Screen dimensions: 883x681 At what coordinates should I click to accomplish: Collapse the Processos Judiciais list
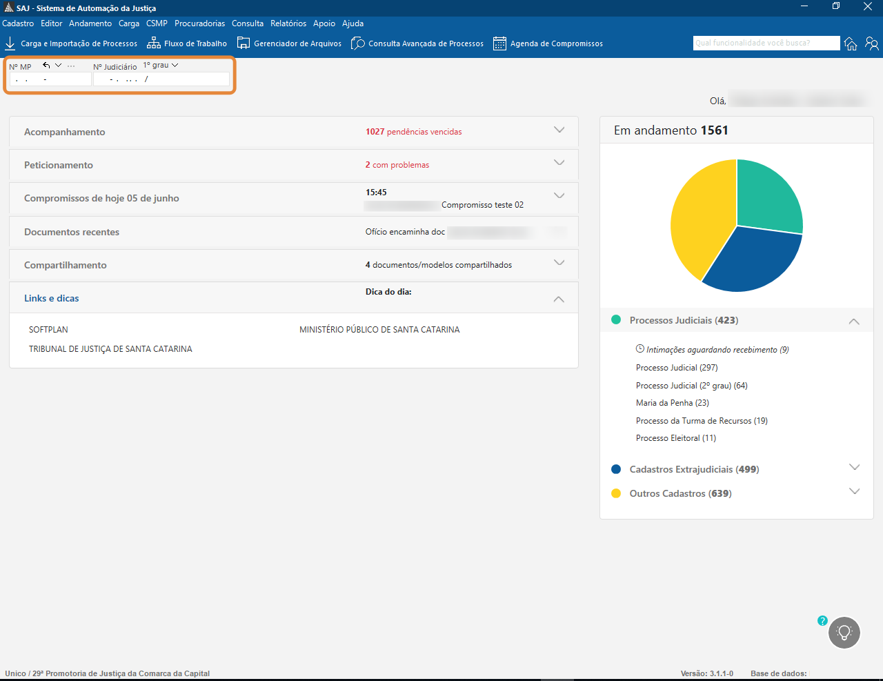click(x=854, y=321)
